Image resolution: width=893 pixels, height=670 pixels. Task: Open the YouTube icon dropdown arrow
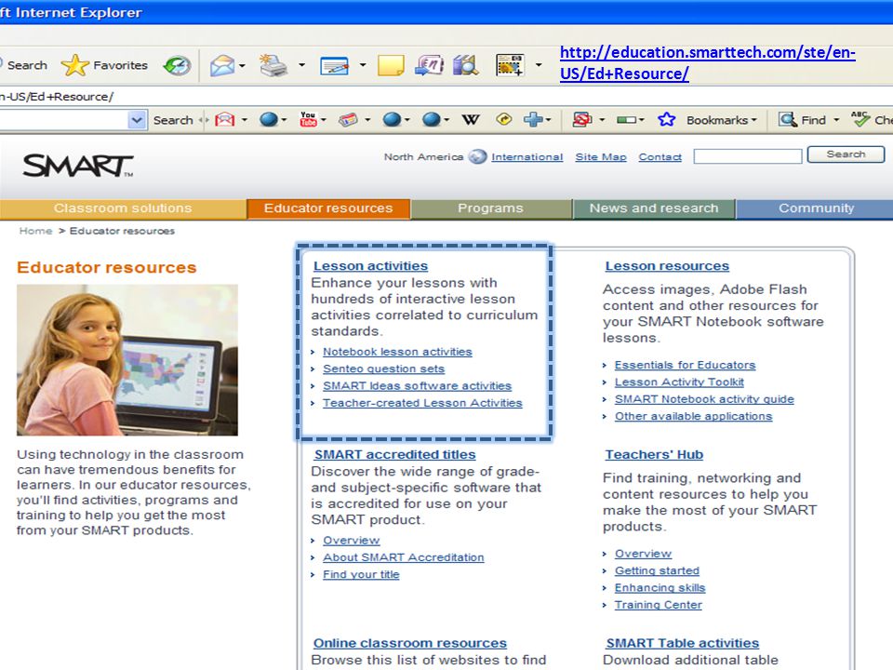(x=324, y=120)
